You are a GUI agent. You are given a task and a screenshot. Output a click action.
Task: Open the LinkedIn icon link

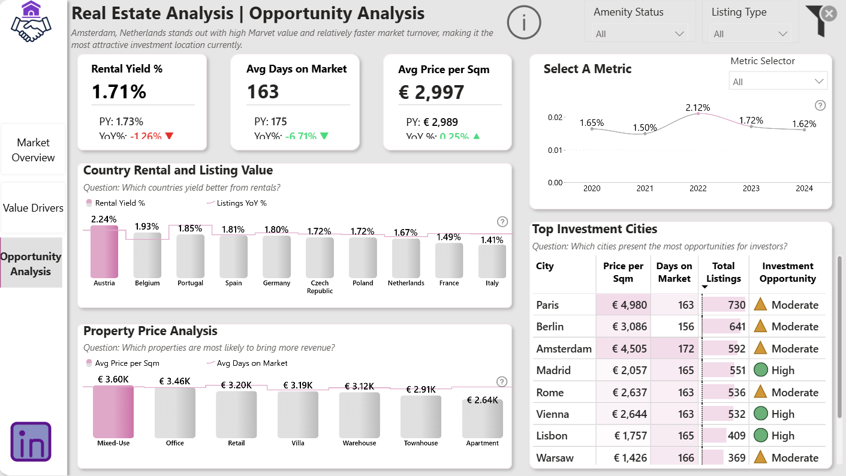pyautogui.click(x=31, y=442)
